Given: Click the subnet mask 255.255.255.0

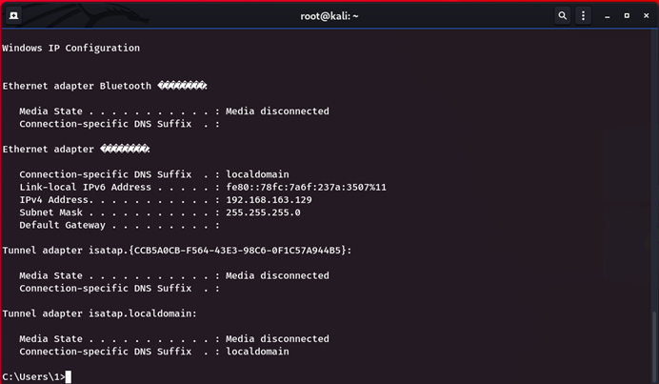Looking at the screenshot, I should pos(263,212).
